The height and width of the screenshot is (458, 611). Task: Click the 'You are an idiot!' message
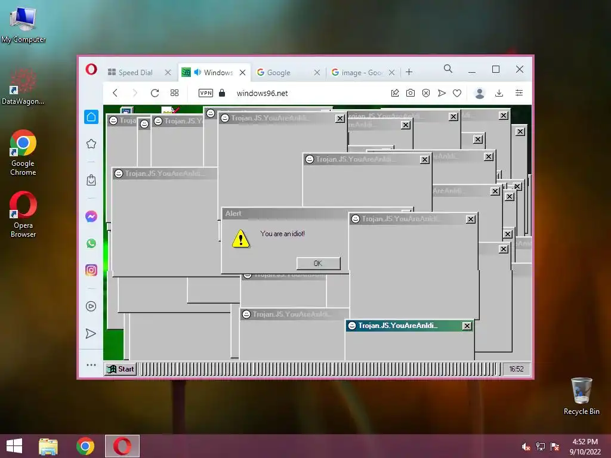(282, 234)
